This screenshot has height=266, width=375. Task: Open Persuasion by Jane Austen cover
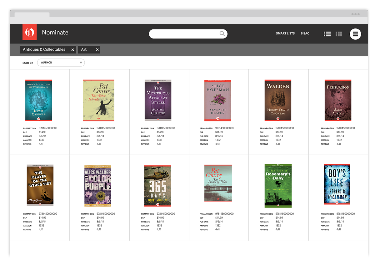pos(338,100)
